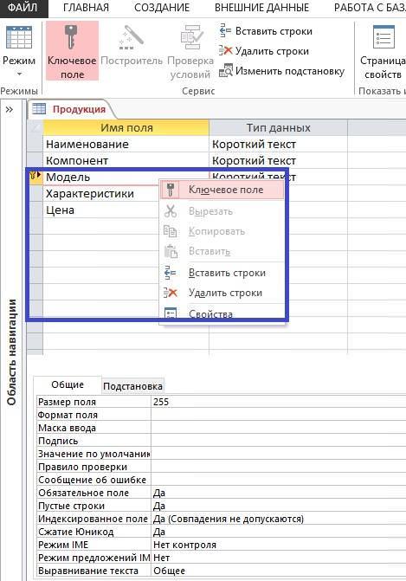
Task: Open the ФАЙЛ tab
Action: point(23,8)
